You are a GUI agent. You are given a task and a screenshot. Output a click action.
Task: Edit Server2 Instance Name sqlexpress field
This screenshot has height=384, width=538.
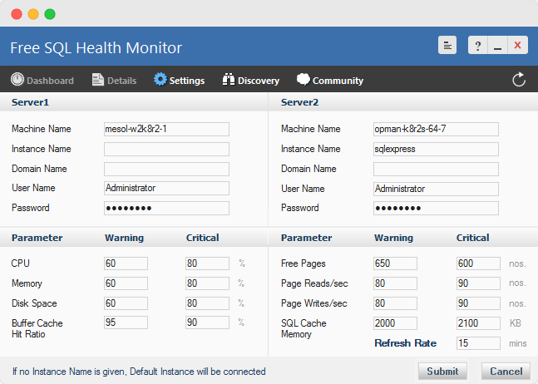pos(436,149)
